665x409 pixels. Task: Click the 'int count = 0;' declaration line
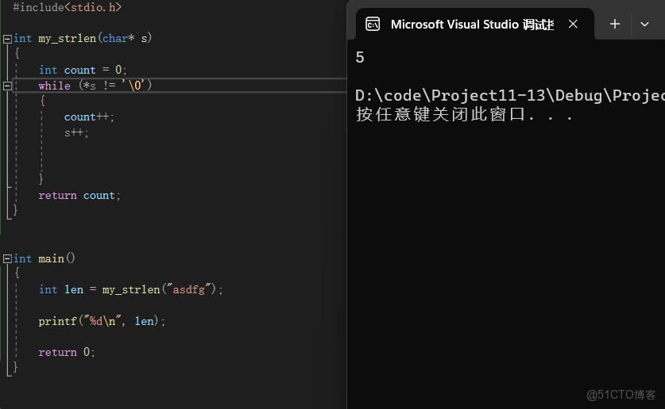tap(83, 70)
